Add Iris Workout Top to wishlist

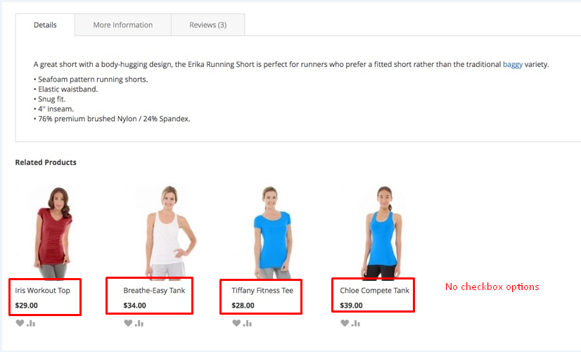click(20, 323)
